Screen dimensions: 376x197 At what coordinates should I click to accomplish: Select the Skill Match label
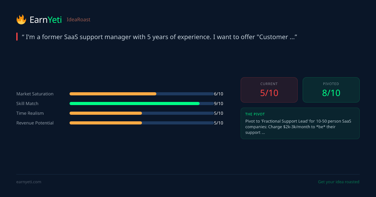pyautogui.click(x=27, y=104)
